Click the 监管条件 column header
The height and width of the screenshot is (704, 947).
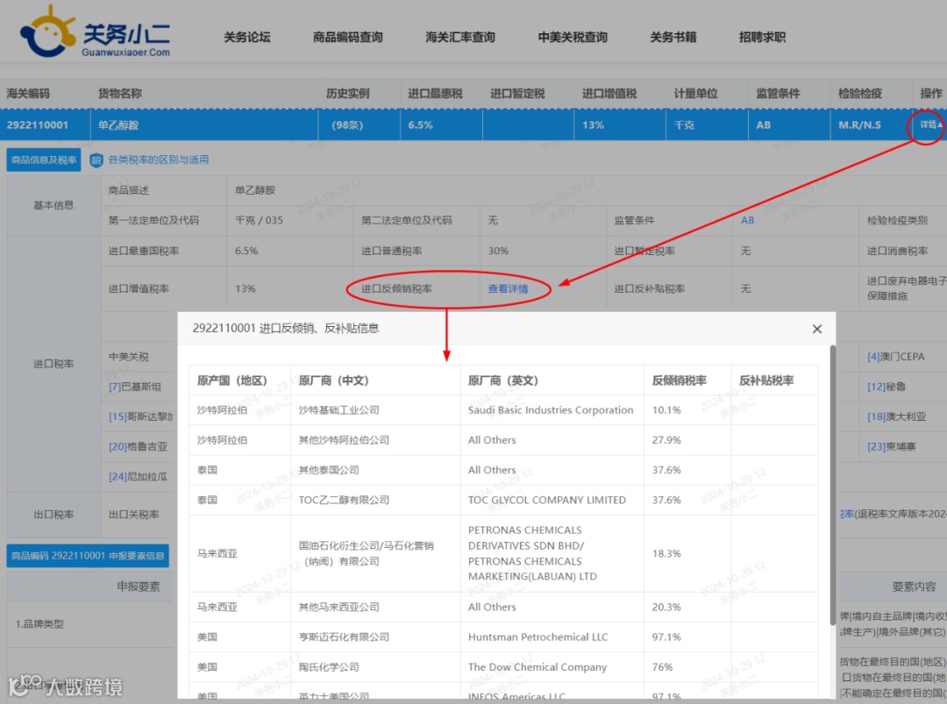[778, 94]
